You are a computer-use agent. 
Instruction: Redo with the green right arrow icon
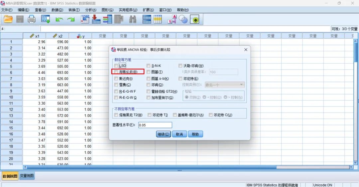click(x=71, y=20)
